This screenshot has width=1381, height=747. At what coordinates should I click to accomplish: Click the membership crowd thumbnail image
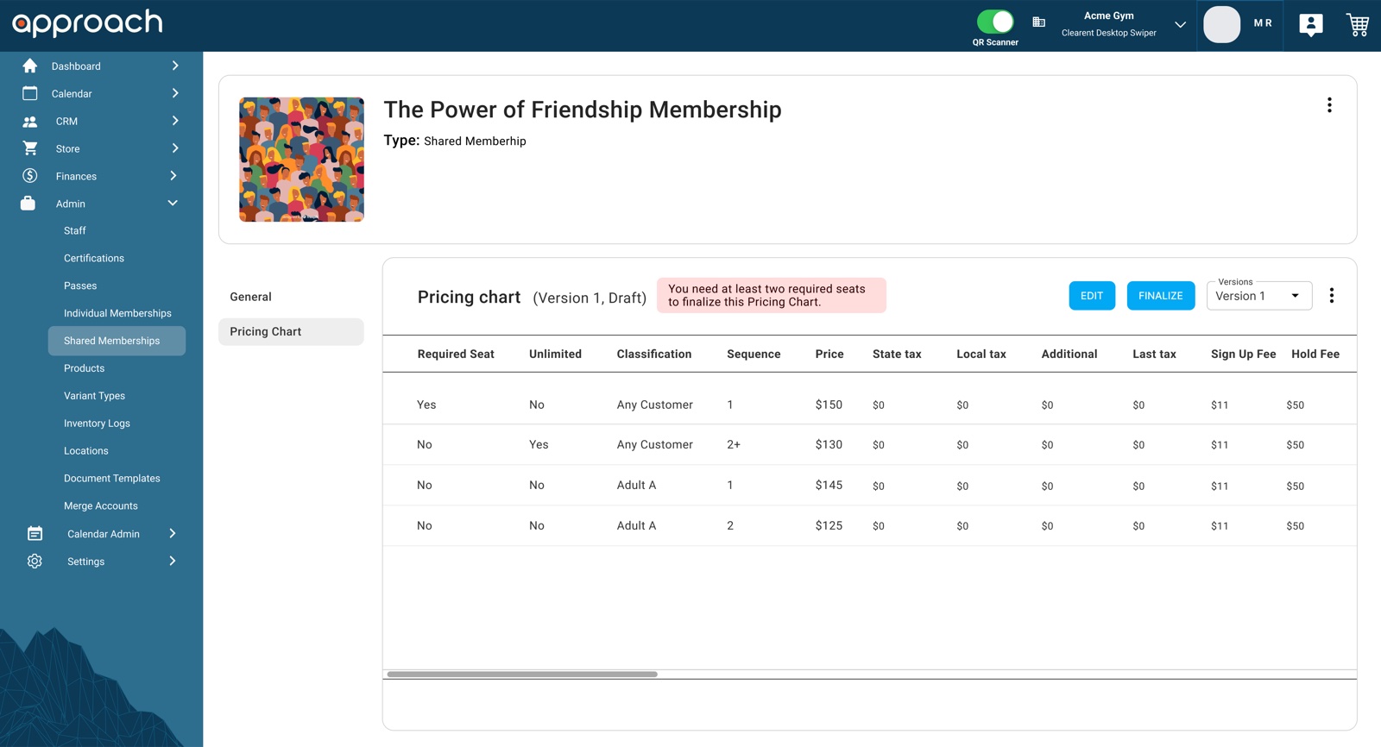[x=301, y=160]
